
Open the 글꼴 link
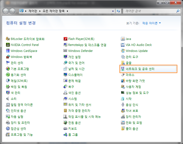(x=128, y=63)
